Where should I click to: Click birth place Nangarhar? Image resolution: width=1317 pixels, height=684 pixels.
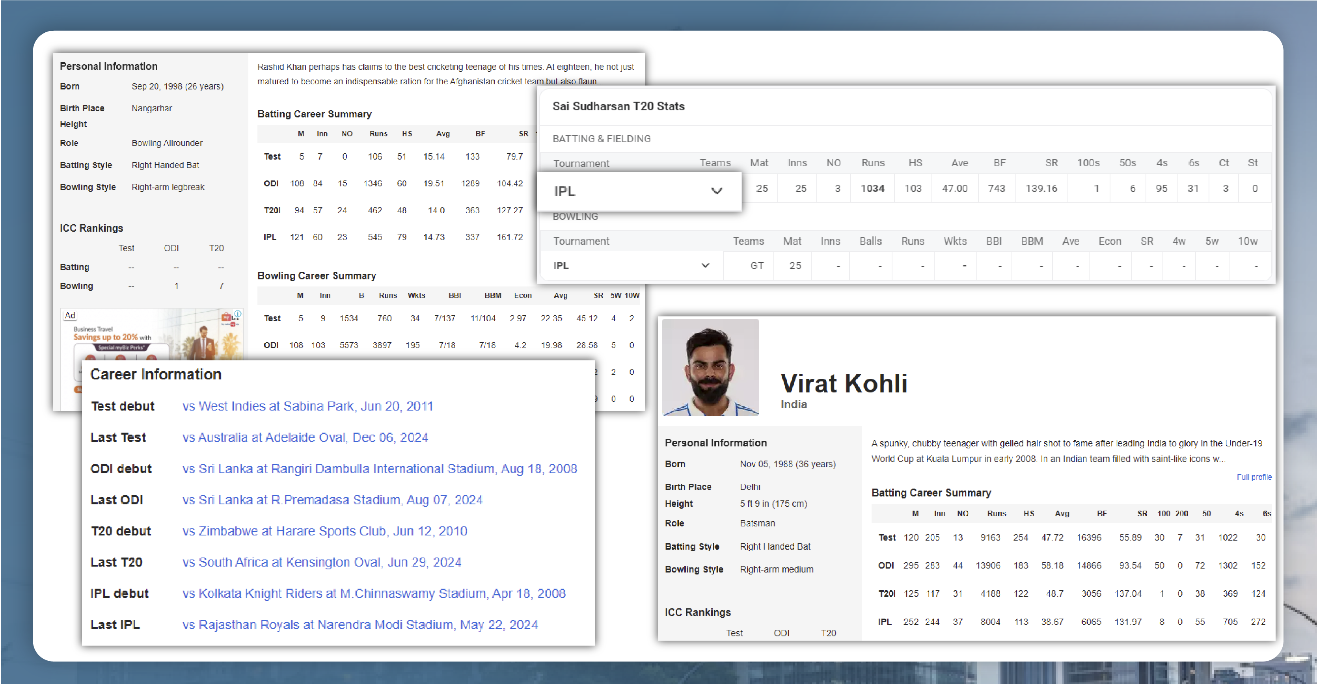[x=152, y=108]
